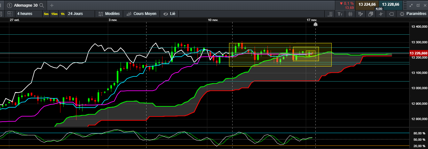Open the price label tag tool
The height and width of the screenshot is (149, 428).
(391, 14)
